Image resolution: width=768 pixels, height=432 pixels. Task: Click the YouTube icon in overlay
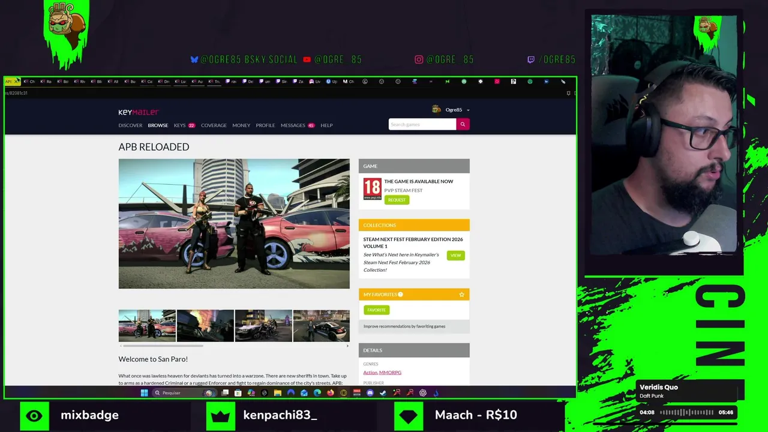click(307, 59)
